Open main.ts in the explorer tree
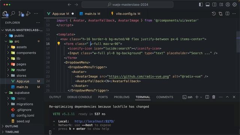 click(22, 87)
